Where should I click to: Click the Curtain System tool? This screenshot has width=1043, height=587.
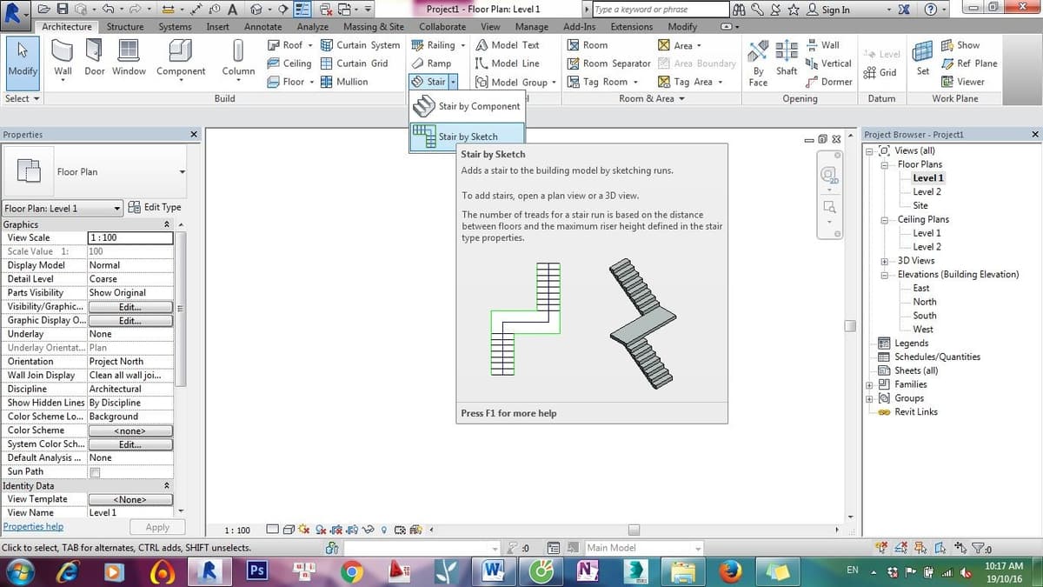(x=360, y=45)
